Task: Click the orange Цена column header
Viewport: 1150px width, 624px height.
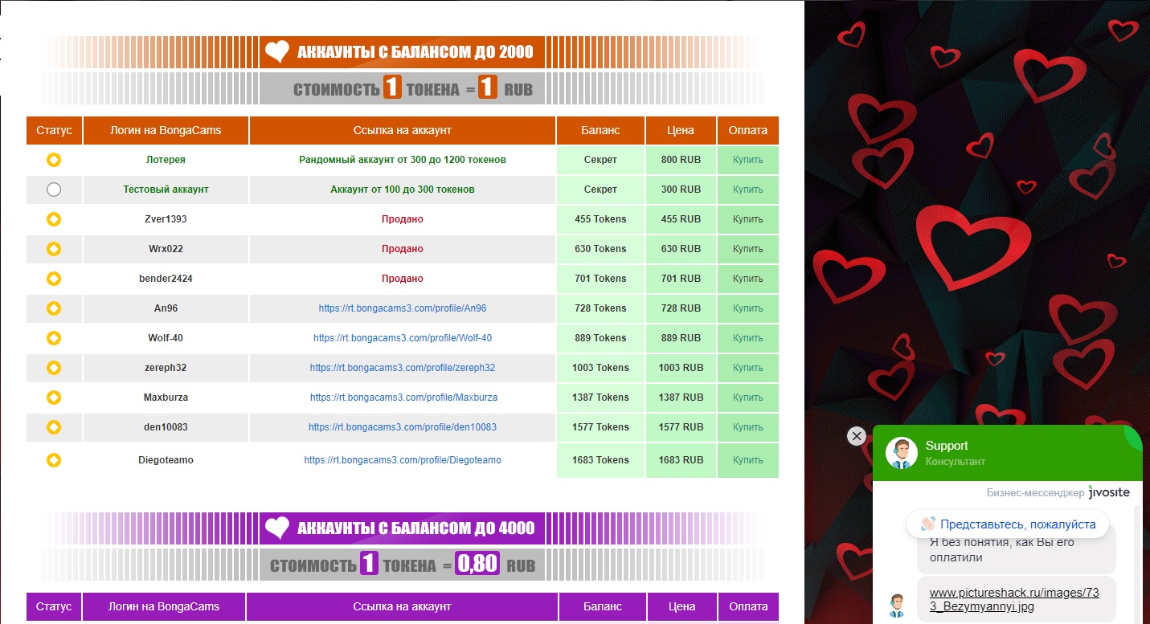Action: 681,131
